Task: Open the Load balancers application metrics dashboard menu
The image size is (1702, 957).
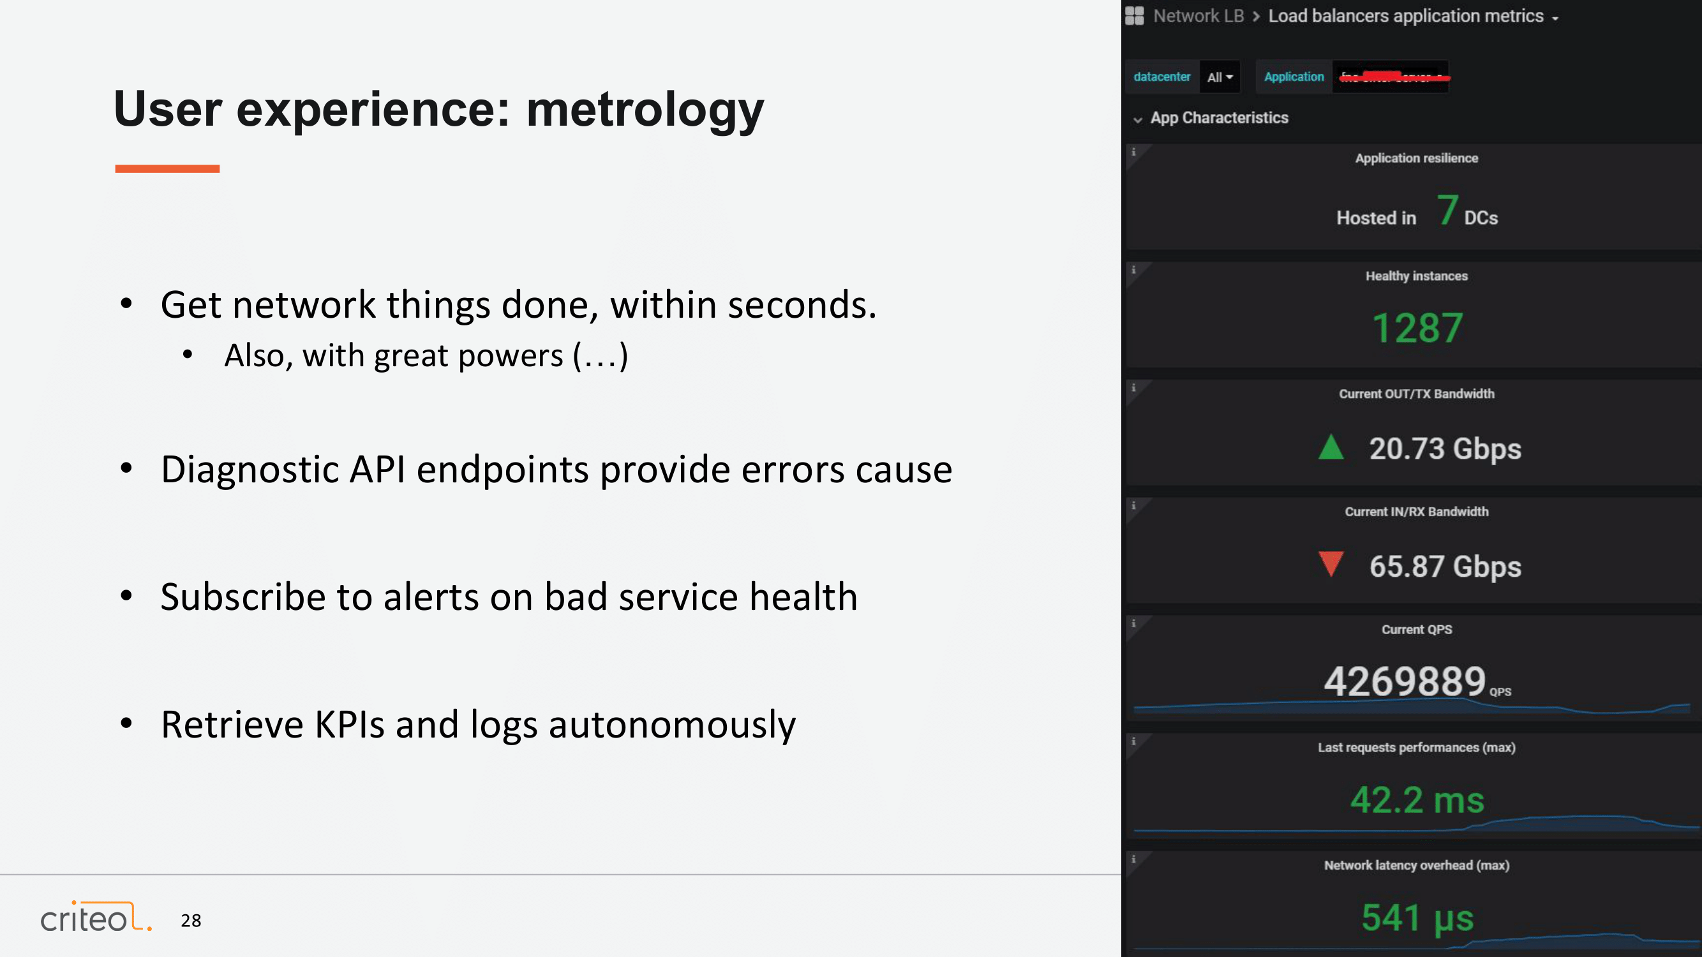Action: coord(1413,17)
